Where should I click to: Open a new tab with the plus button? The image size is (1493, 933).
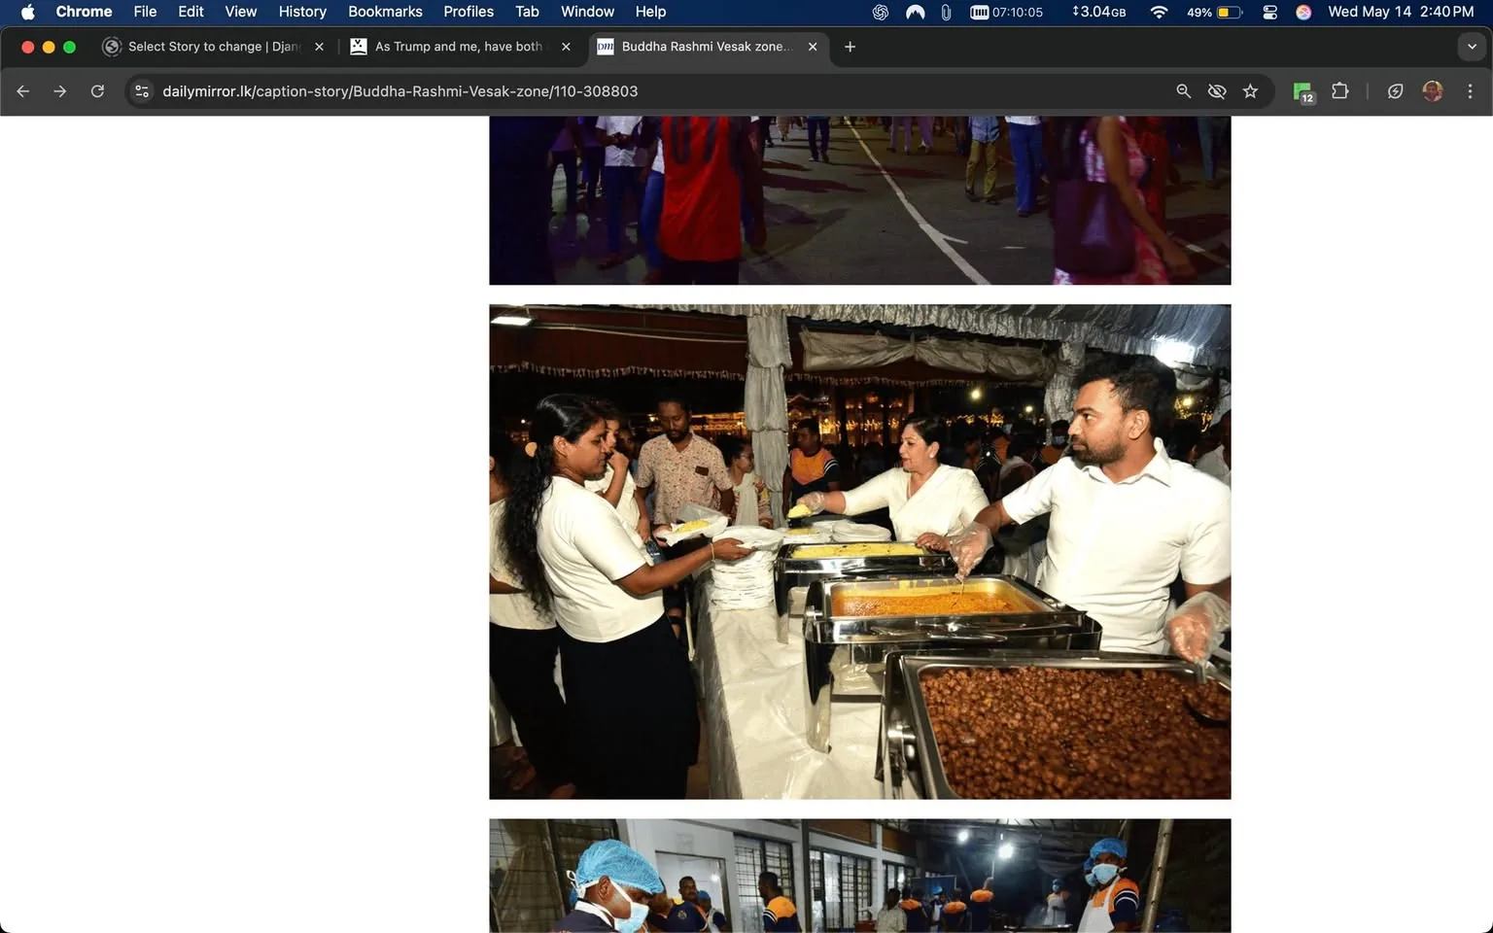click(x=850, y=47)
